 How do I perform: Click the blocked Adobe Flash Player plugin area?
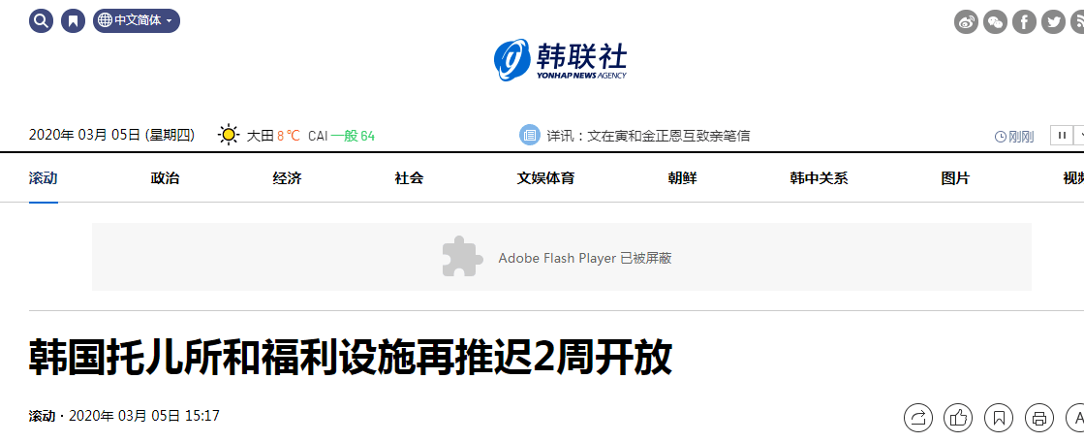[561, 257]
